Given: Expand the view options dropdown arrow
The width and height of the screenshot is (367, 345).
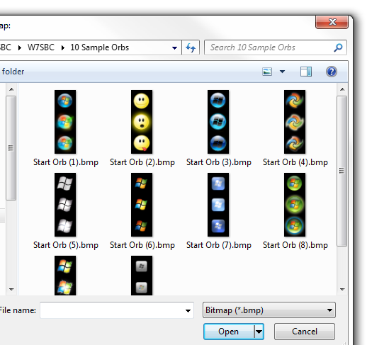Looking at the screenshot, I should tap(282, 72).
